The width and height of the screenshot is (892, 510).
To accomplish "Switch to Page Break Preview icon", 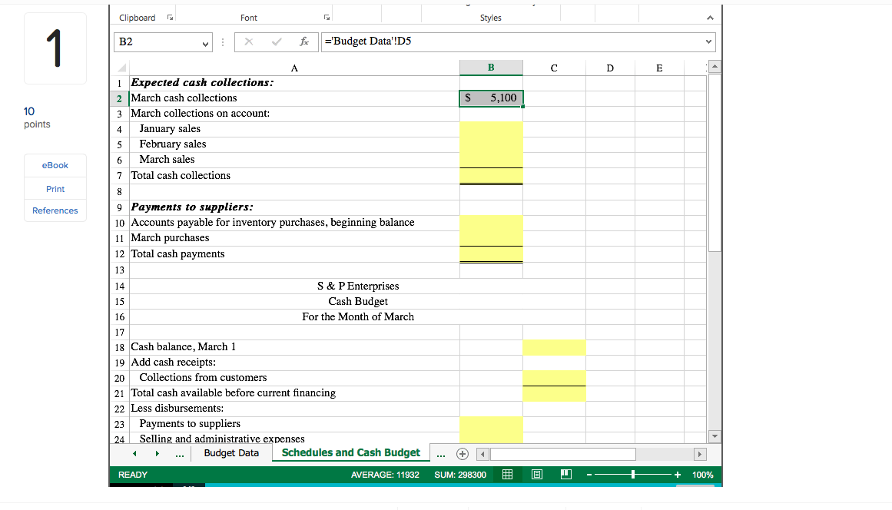I will tap(566, 474).
